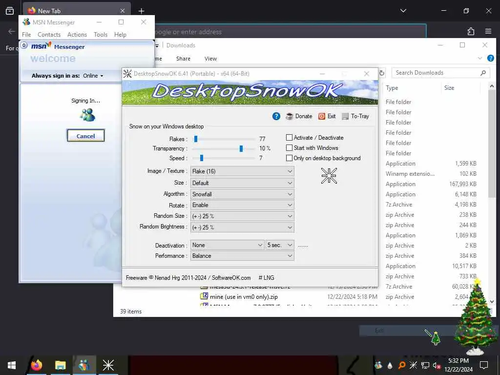Click the Firefox list all tabs chevron
500x375 pixels.
coord(403,11)
